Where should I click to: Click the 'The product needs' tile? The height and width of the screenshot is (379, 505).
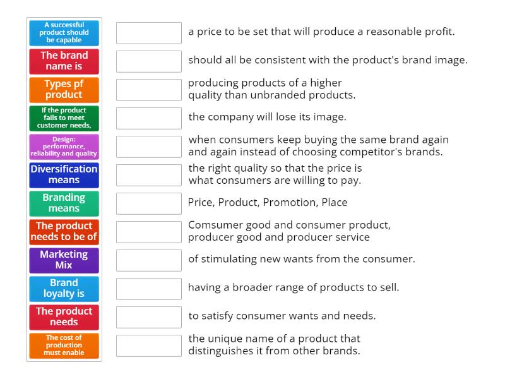coord(64,316)
